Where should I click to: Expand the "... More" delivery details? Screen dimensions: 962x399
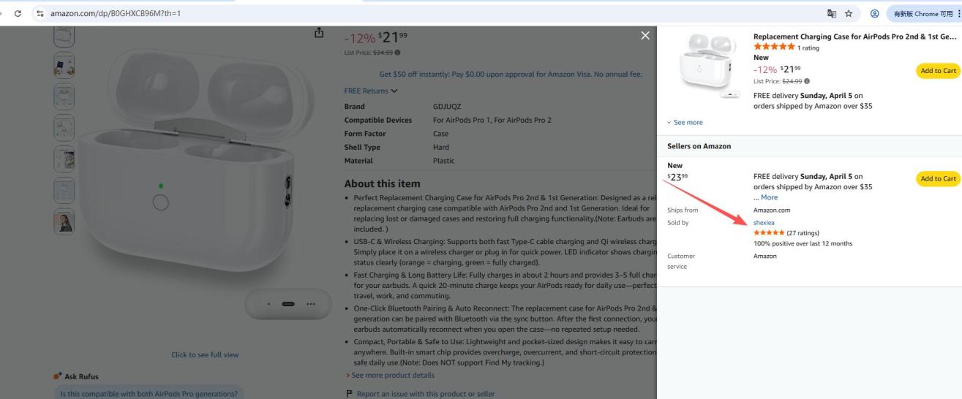pyautogui.click(x=766, y=197)
